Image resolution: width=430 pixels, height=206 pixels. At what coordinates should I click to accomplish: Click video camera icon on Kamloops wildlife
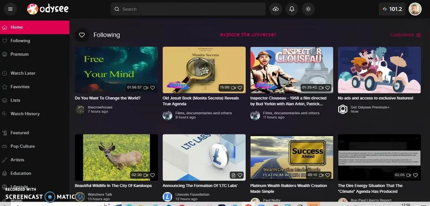pyautogui.click(x=146, y=175)
